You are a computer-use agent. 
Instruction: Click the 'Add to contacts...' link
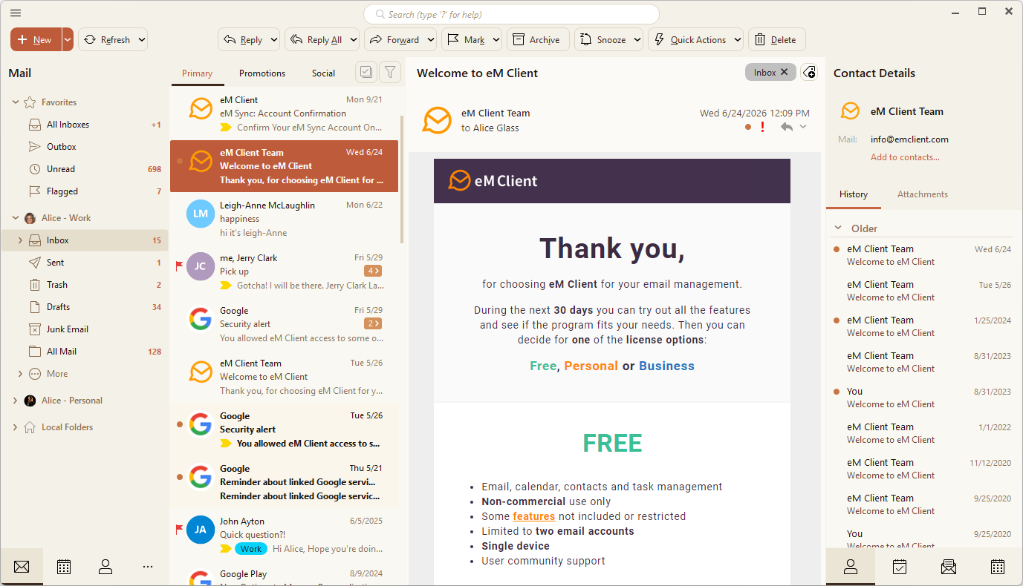click(x=905, y=157)
